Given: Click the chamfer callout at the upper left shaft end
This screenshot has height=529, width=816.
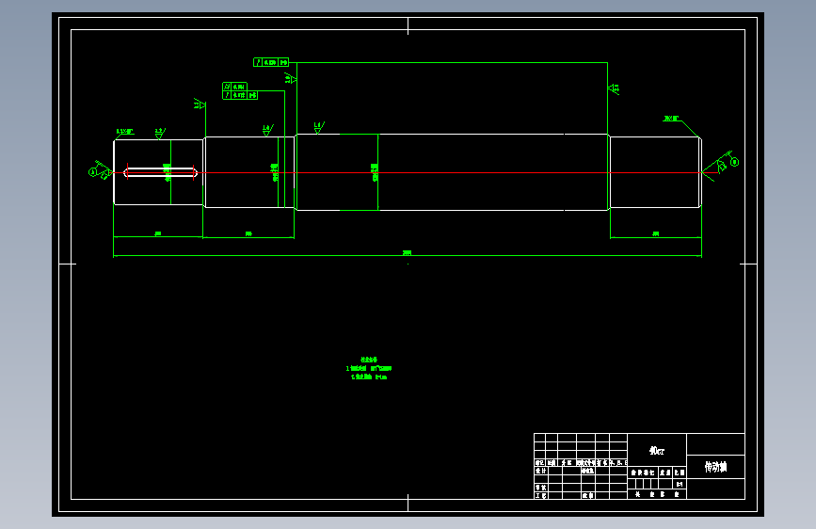Looking at the screenshot, I should click(124, 132).
